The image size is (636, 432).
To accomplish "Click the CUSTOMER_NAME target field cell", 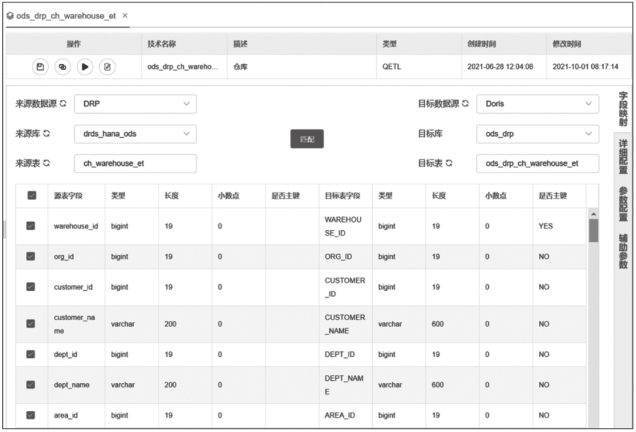I will 344,324.
